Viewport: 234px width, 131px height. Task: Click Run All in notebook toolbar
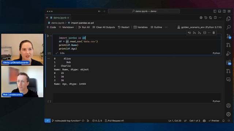tap(84, 27)
